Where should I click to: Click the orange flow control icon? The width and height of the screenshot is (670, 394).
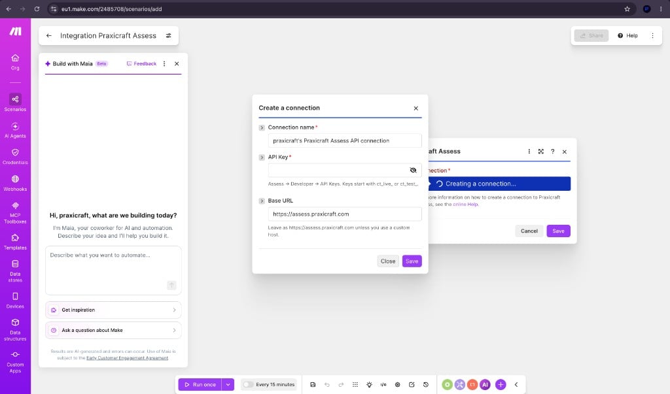[472, 385]
